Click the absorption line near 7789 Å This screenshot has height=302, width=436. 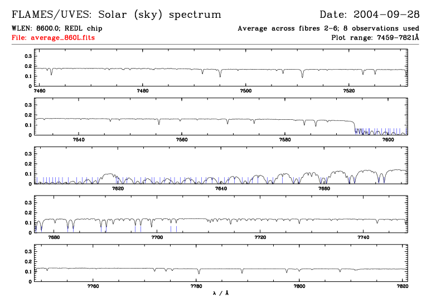pyautogui.click(x=242, y=271)
